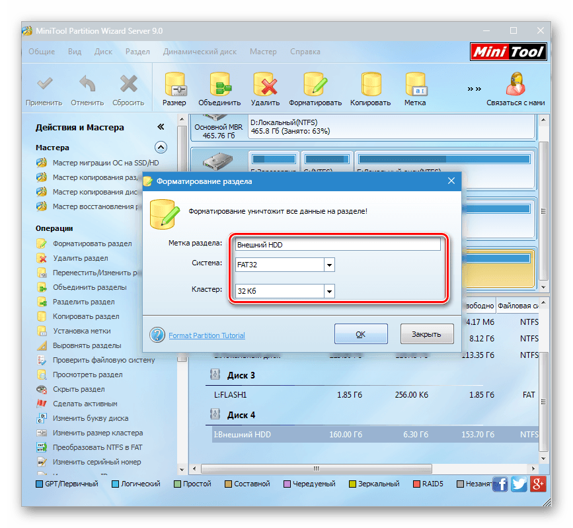Open the Кластер 32 Кб dropdown
This screenshot has height=528, width=573.
(x=329, y=291)
